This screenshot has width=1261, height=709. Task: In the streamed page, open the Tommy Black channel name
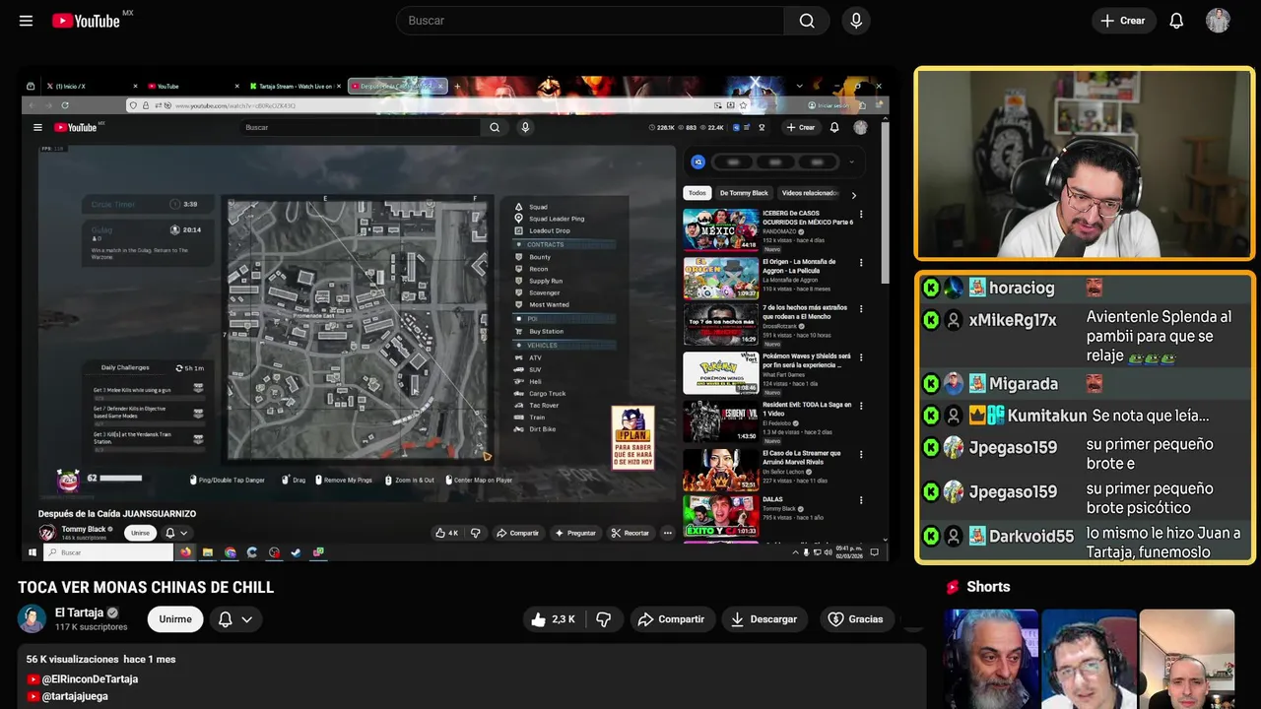click(x=84, y=529)
